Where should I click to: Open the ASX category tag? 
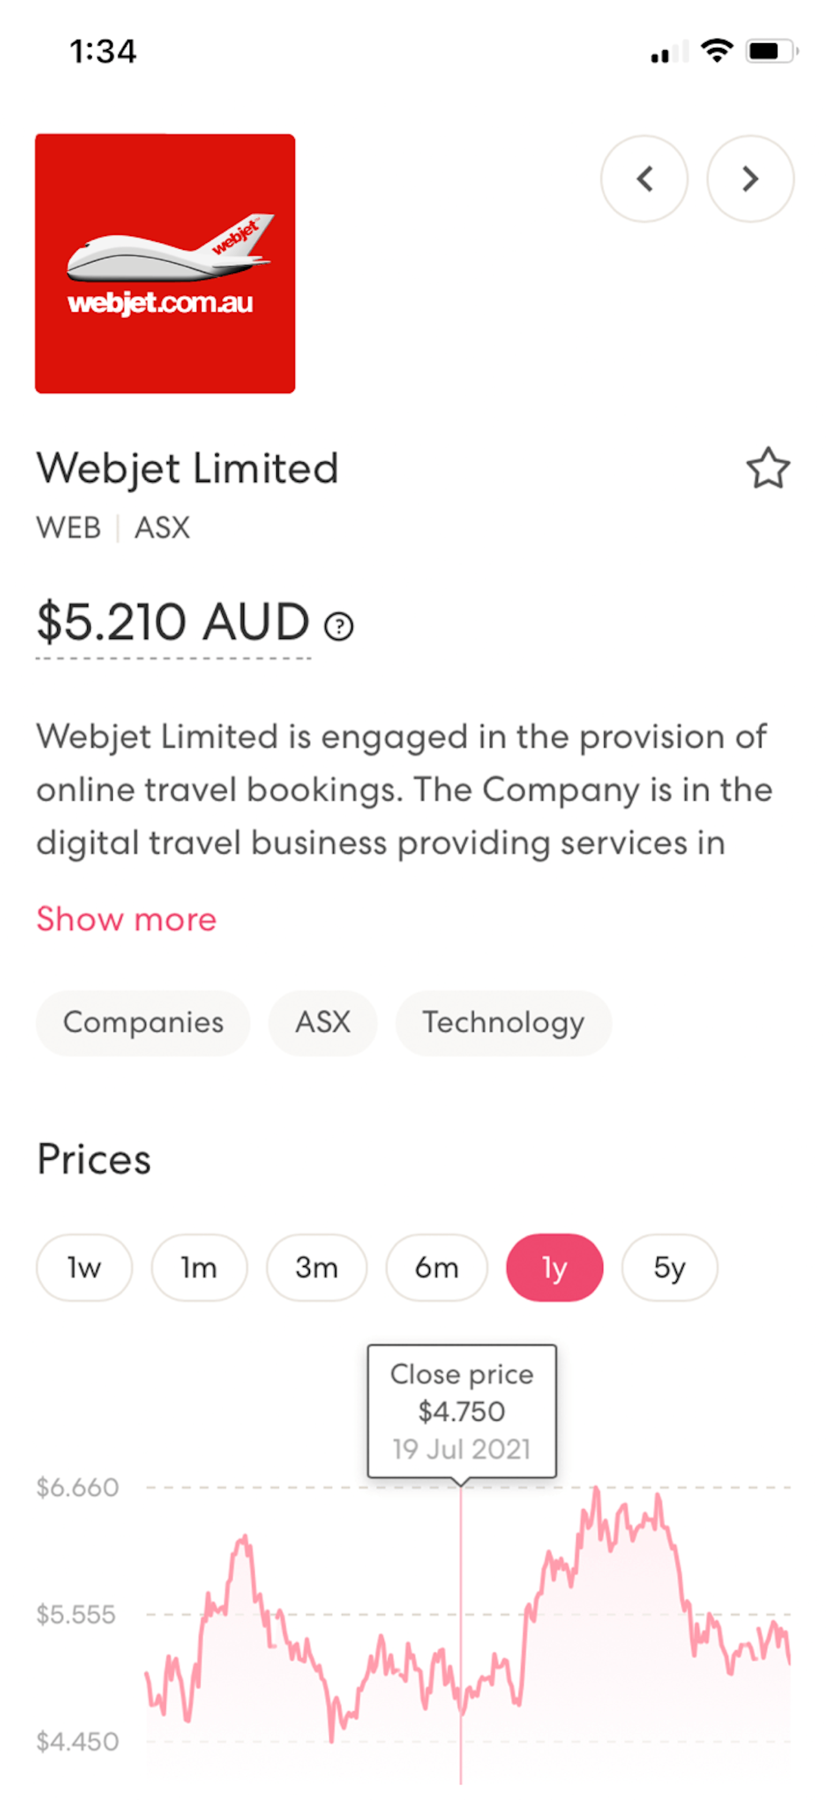pyautogui.click(x=322, y=1022)
